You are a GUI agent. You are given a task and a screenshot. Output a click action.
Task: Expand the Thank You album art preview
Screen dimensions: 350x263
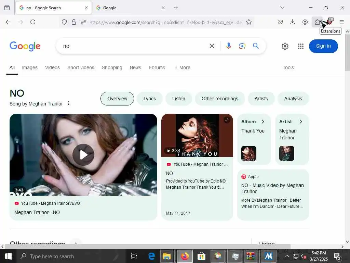tap(227, 120)
